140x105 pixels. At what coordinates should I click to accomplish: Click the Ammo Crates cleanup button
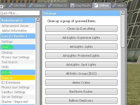(x=81, y=83)
